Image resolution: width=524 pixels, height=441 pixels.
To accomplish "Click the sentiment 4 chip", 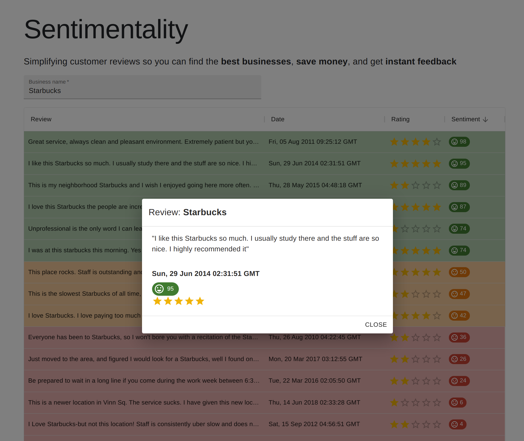I will [457, 424].
